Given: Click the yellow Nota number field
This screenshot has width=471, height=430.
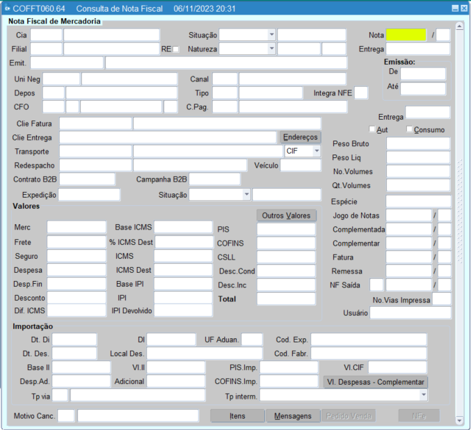Looking at the screenshot, I should (406, 35).
